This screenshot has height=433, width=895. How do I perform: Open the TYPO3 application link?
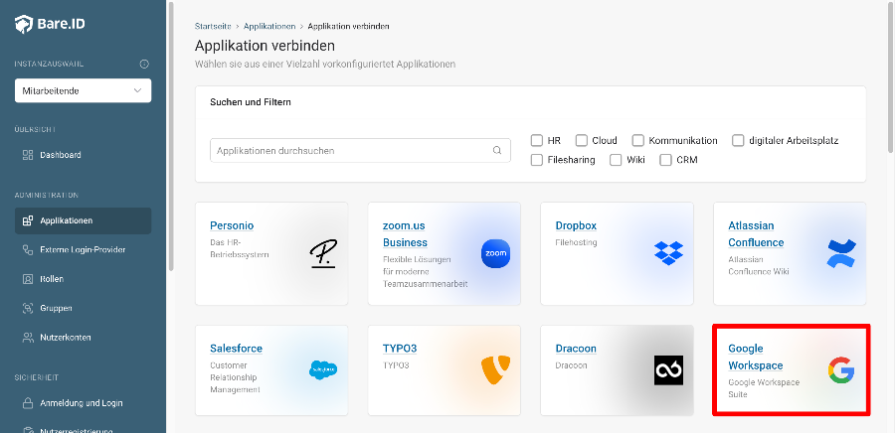pos(400,349)
